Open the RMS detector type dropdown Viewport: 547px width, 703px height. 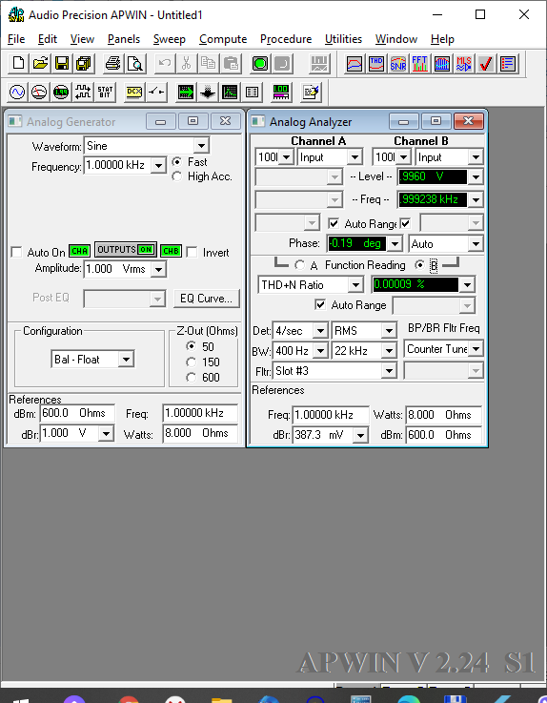tap(389, 331)
